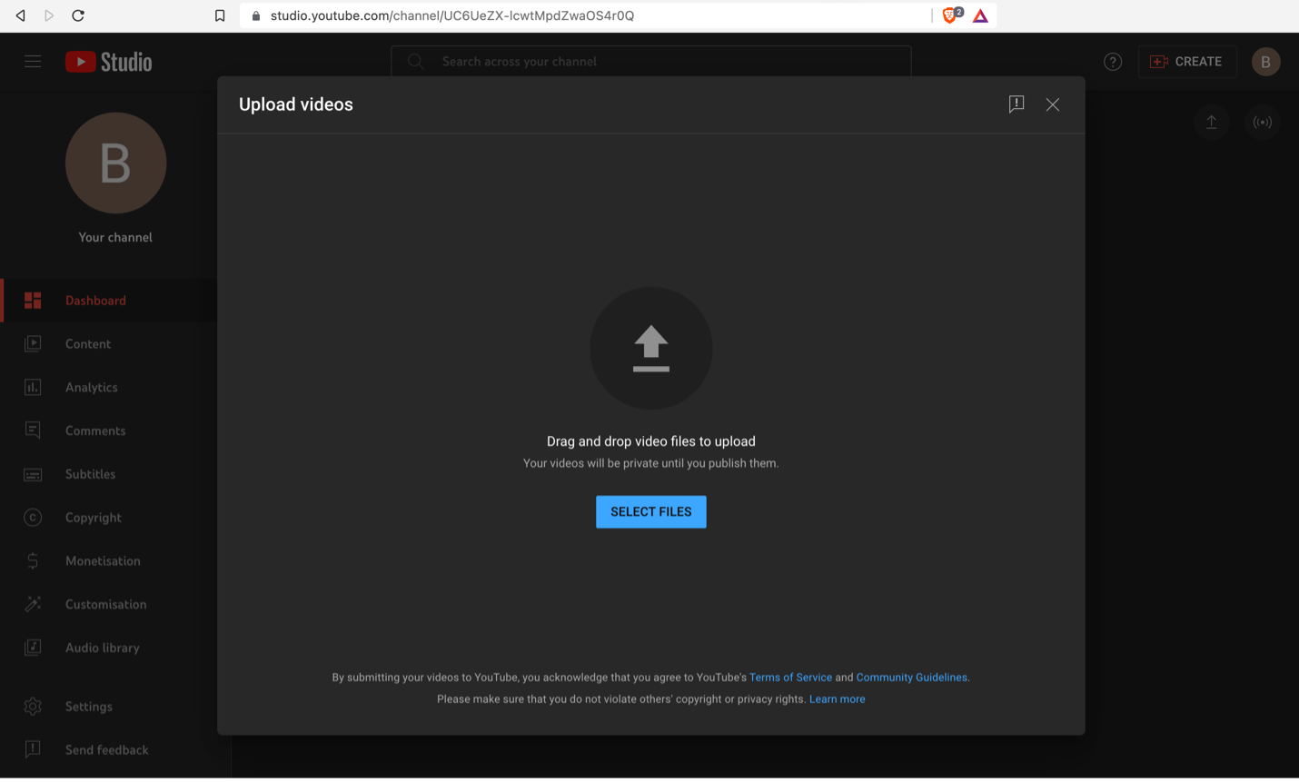The image size is (1299, 782).
Task: Open the hamburger navigation menu
Action: 33,62
